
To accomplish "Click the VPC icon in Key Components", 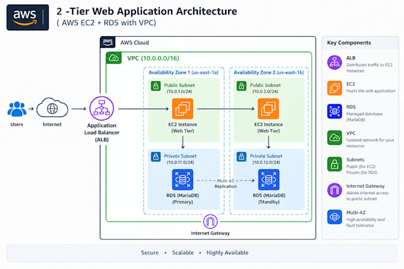I will pyautogui.click(x=334, y=138).
